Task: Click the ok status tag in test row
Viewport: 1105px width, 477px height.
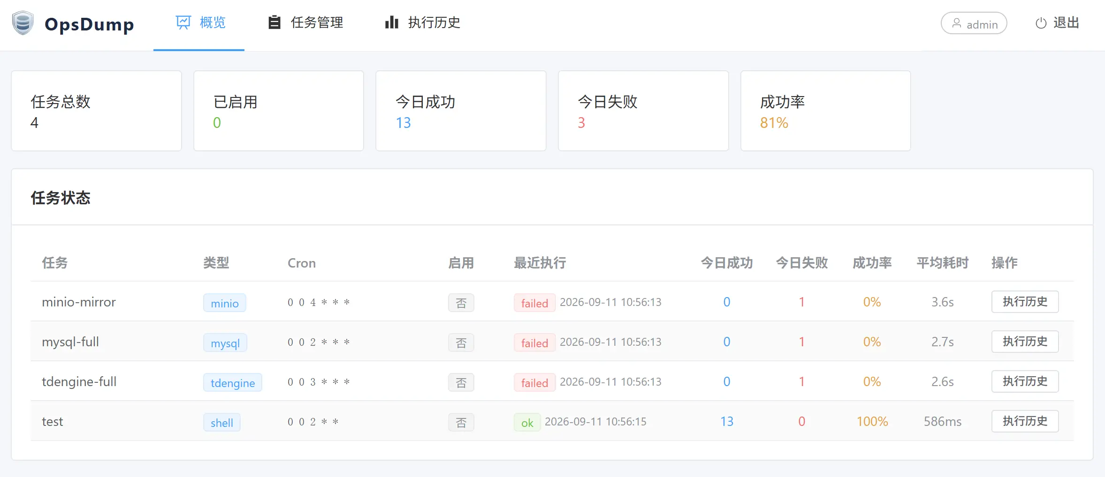Action: click(527, 422)
